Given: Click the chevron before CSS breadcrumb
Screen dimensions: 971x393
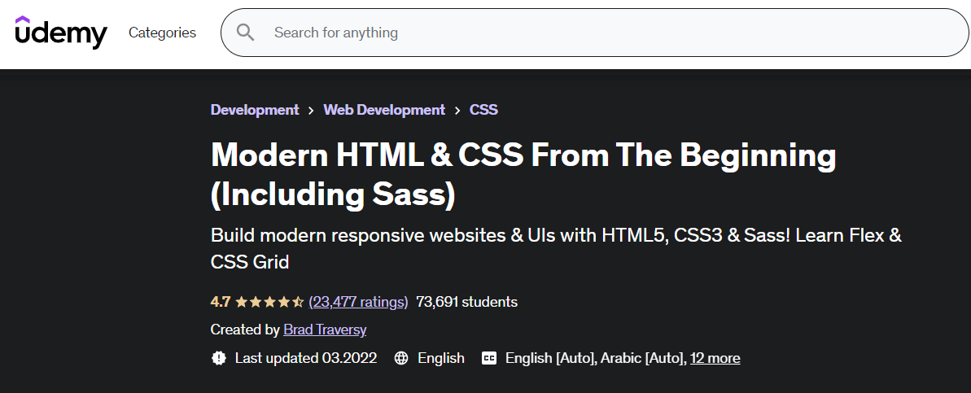Looking at the screenshot, I should coord(457,110).
